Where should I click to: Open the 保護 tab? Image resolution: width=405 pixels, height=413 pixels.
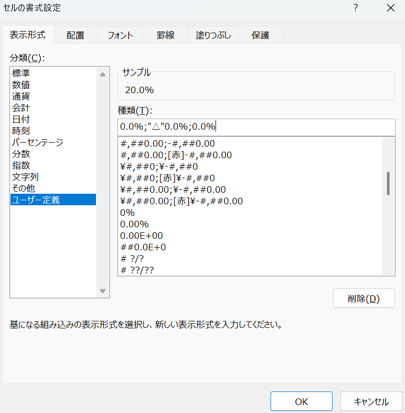pos(260,35)
